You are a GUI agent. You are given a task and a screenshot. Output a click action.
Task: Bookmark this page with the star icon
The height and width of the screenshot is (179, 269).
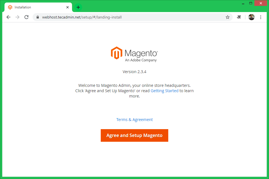tap(228, 17)
